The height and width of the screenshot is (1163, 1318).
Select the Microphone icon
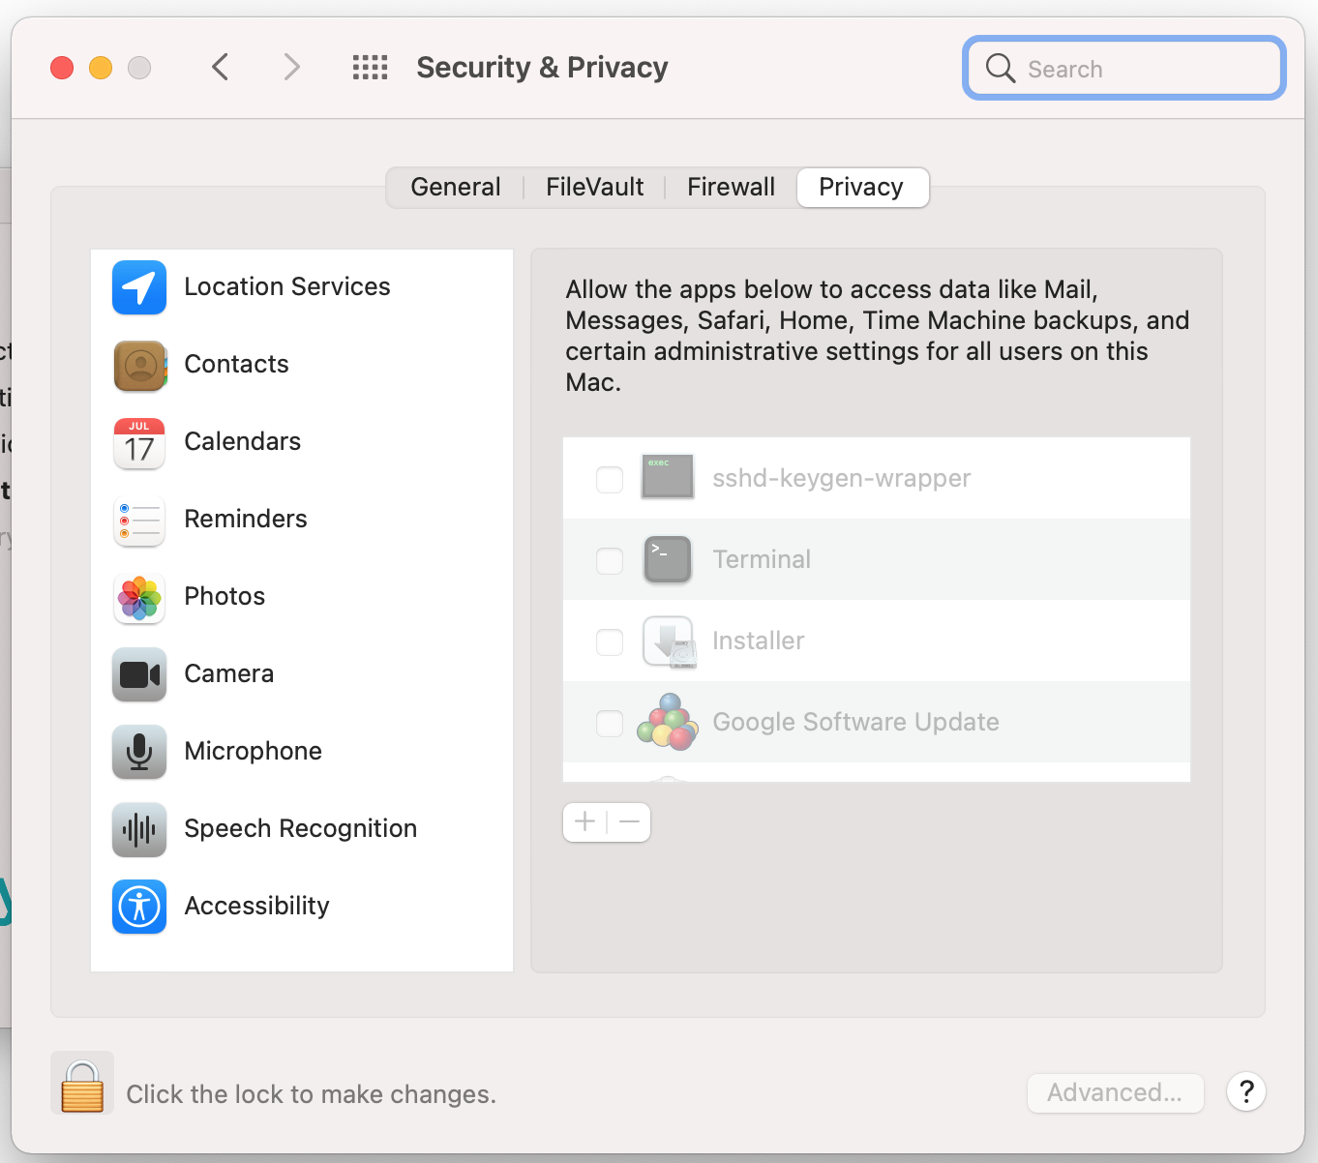[x=139, y=752]
